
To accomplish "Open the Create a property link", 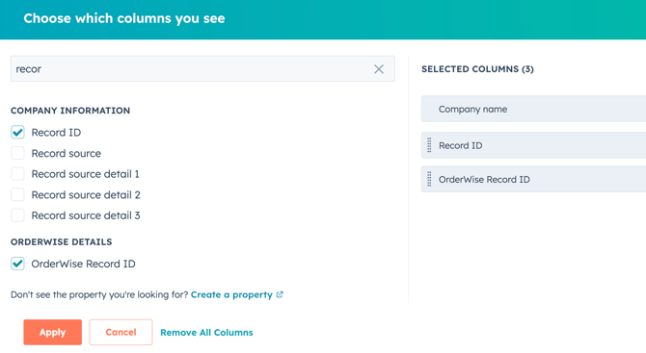I will click(x=231, y=294).
